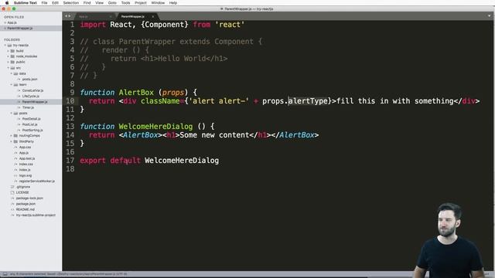Click line number 13 in the gutter
Image resolution: width=495 pixels, height=278 pixels.
[70, 127]
